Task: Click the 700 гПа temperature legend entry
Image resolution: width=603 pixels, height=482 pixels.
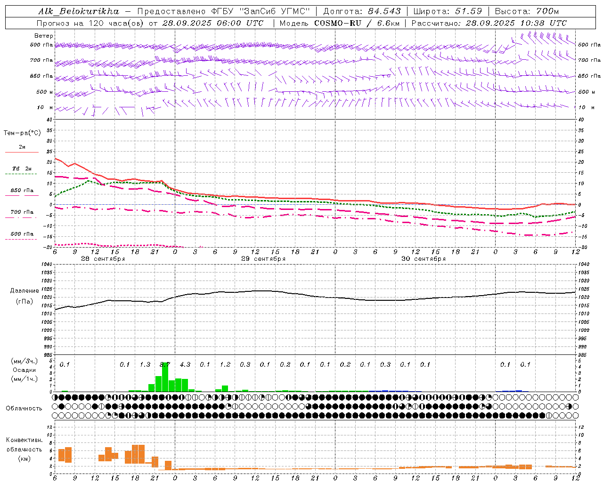Action: (22, 212)
